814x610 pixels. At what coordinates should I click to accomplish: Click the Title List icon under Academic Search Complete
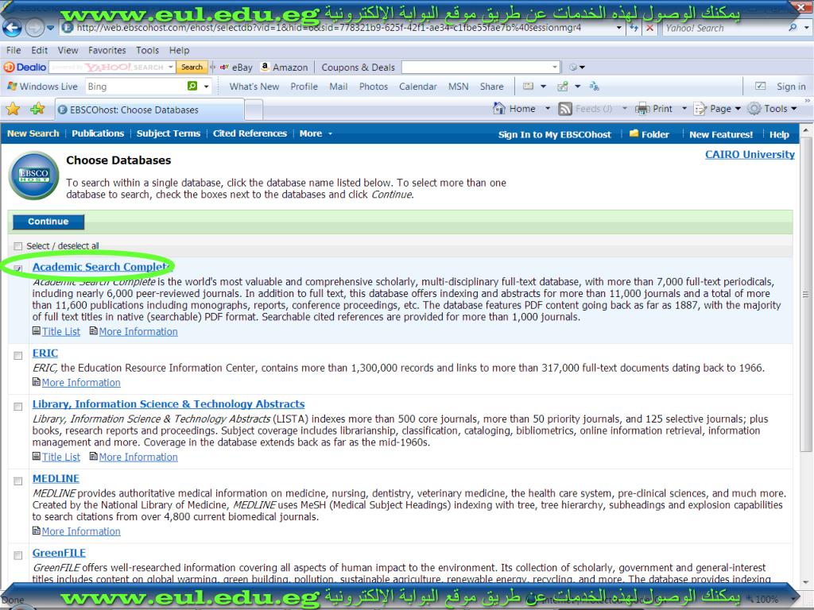click(x=37, y=331)
